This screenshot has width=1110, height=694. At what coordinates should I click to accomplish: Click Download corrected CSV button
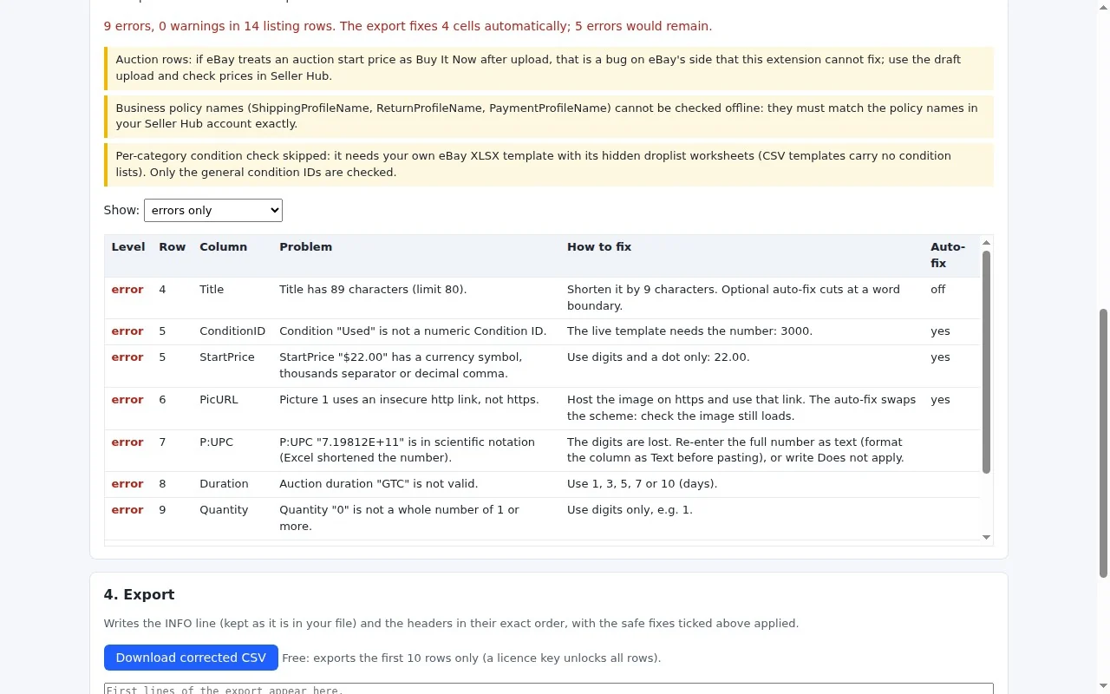[x=191, y=658]
